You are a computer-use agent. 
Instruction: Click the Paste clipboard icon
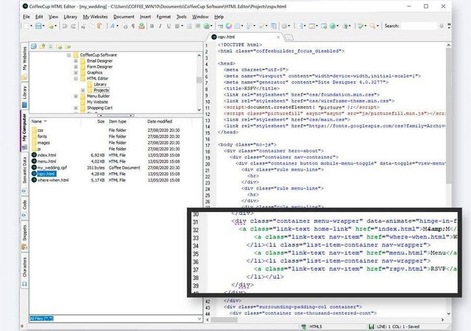pos(100,26)
